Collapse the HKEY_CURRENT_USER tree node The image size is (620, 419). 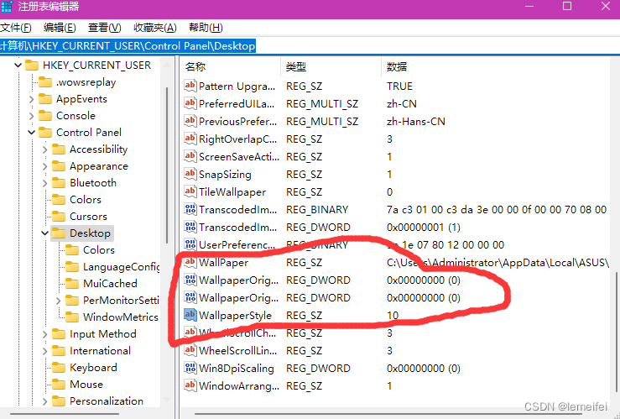18,65
